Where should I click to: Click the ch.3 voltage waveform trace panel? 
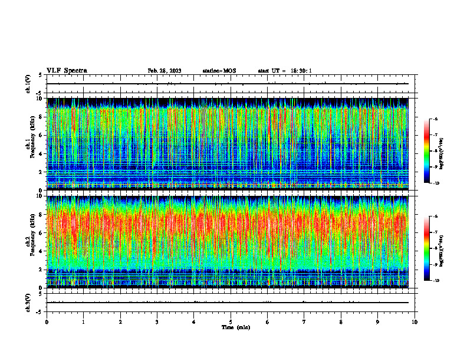pos(231,303)
